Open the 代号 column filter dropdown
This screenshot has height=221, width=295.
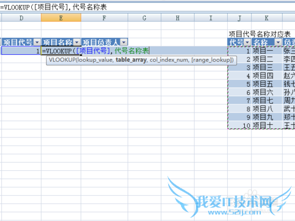pos(247,42)
